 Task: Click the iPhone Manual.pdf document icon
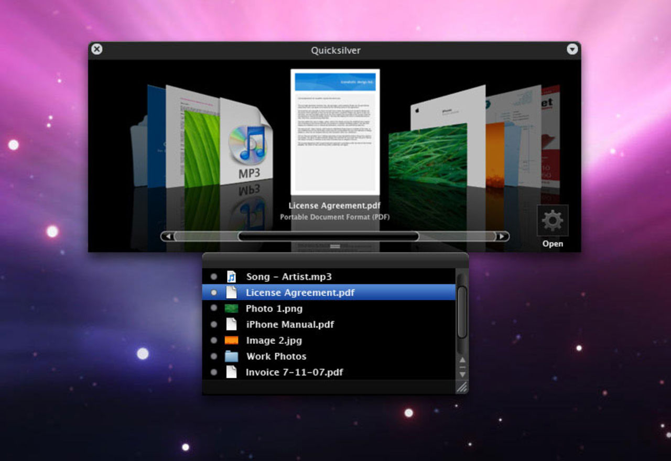(x=231, y=324)
